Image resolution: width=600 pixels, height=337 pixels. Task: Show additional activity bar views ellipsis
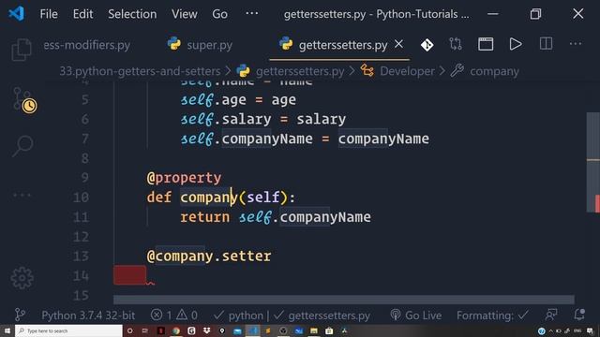click(x=22, y=195)
